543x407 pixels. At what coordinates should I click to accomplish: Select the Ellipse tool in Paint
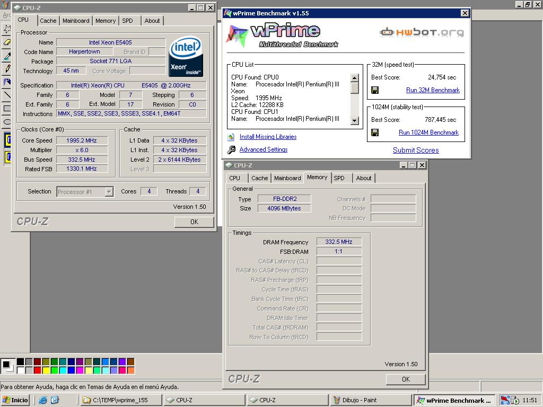coord(6,121)
